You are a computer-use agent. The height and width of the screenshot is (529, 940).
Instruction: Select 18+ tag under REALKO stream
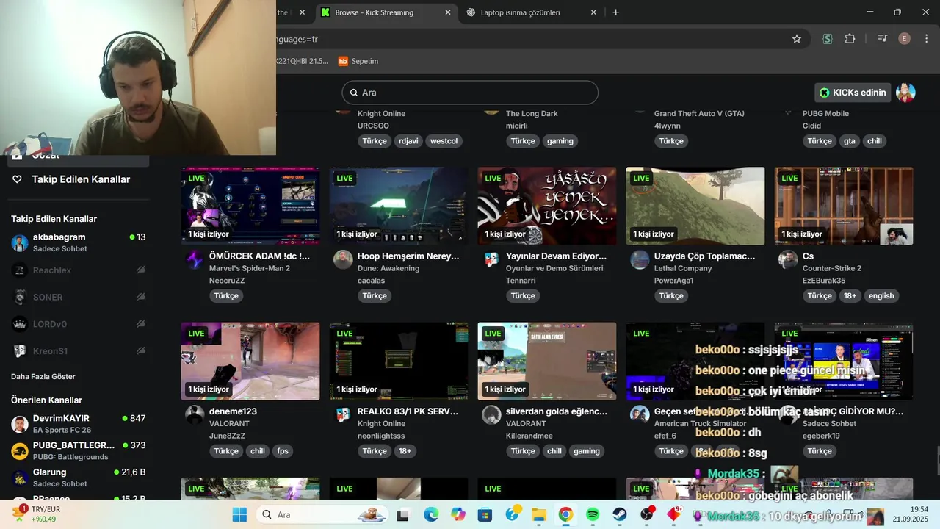[405, 451]
